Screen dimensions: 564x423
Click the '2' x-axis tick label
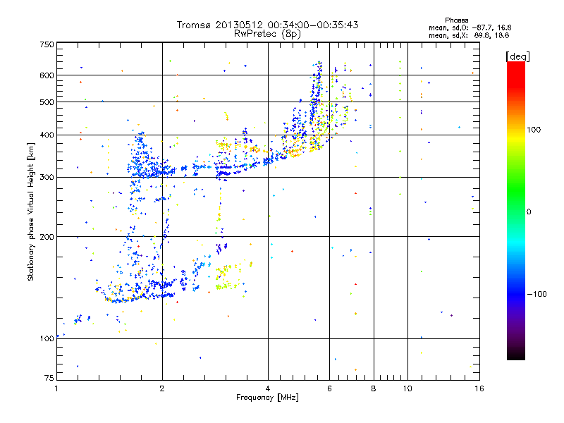coord(162,388)
